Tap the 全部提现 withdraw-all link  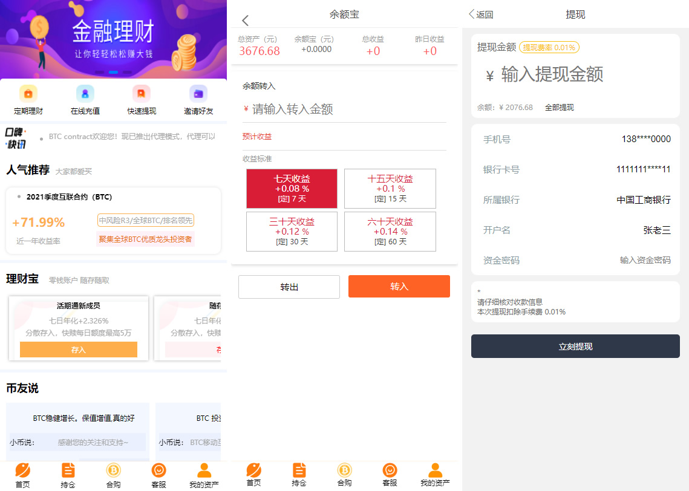tap(559, 108)
